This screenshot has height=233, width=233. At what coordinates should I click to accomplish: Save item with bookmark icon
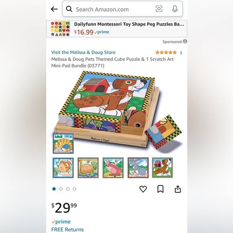[x=160, y=189]
